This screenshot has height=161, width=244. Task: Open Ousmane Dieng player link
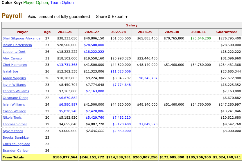click(x=16, y=98)
